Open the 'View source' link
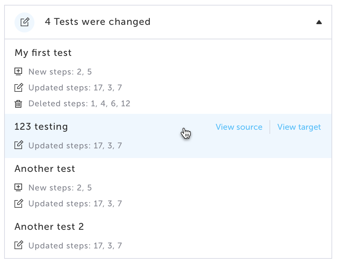 239,127
